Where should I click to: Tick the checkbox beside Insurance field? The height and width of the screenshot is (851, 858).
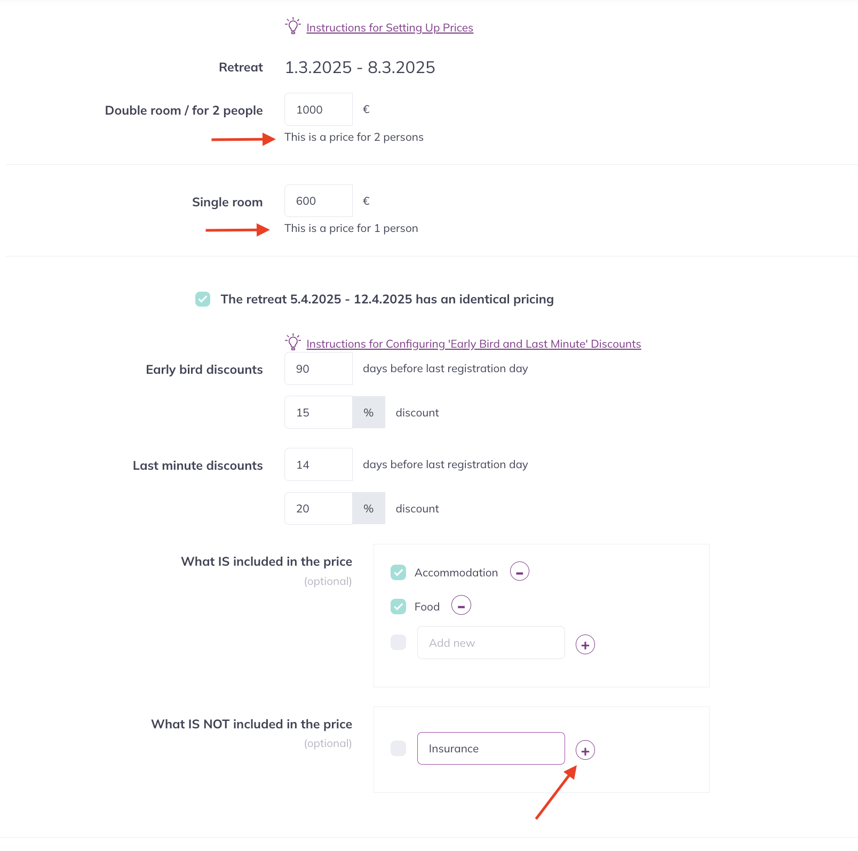pos(399,749)
